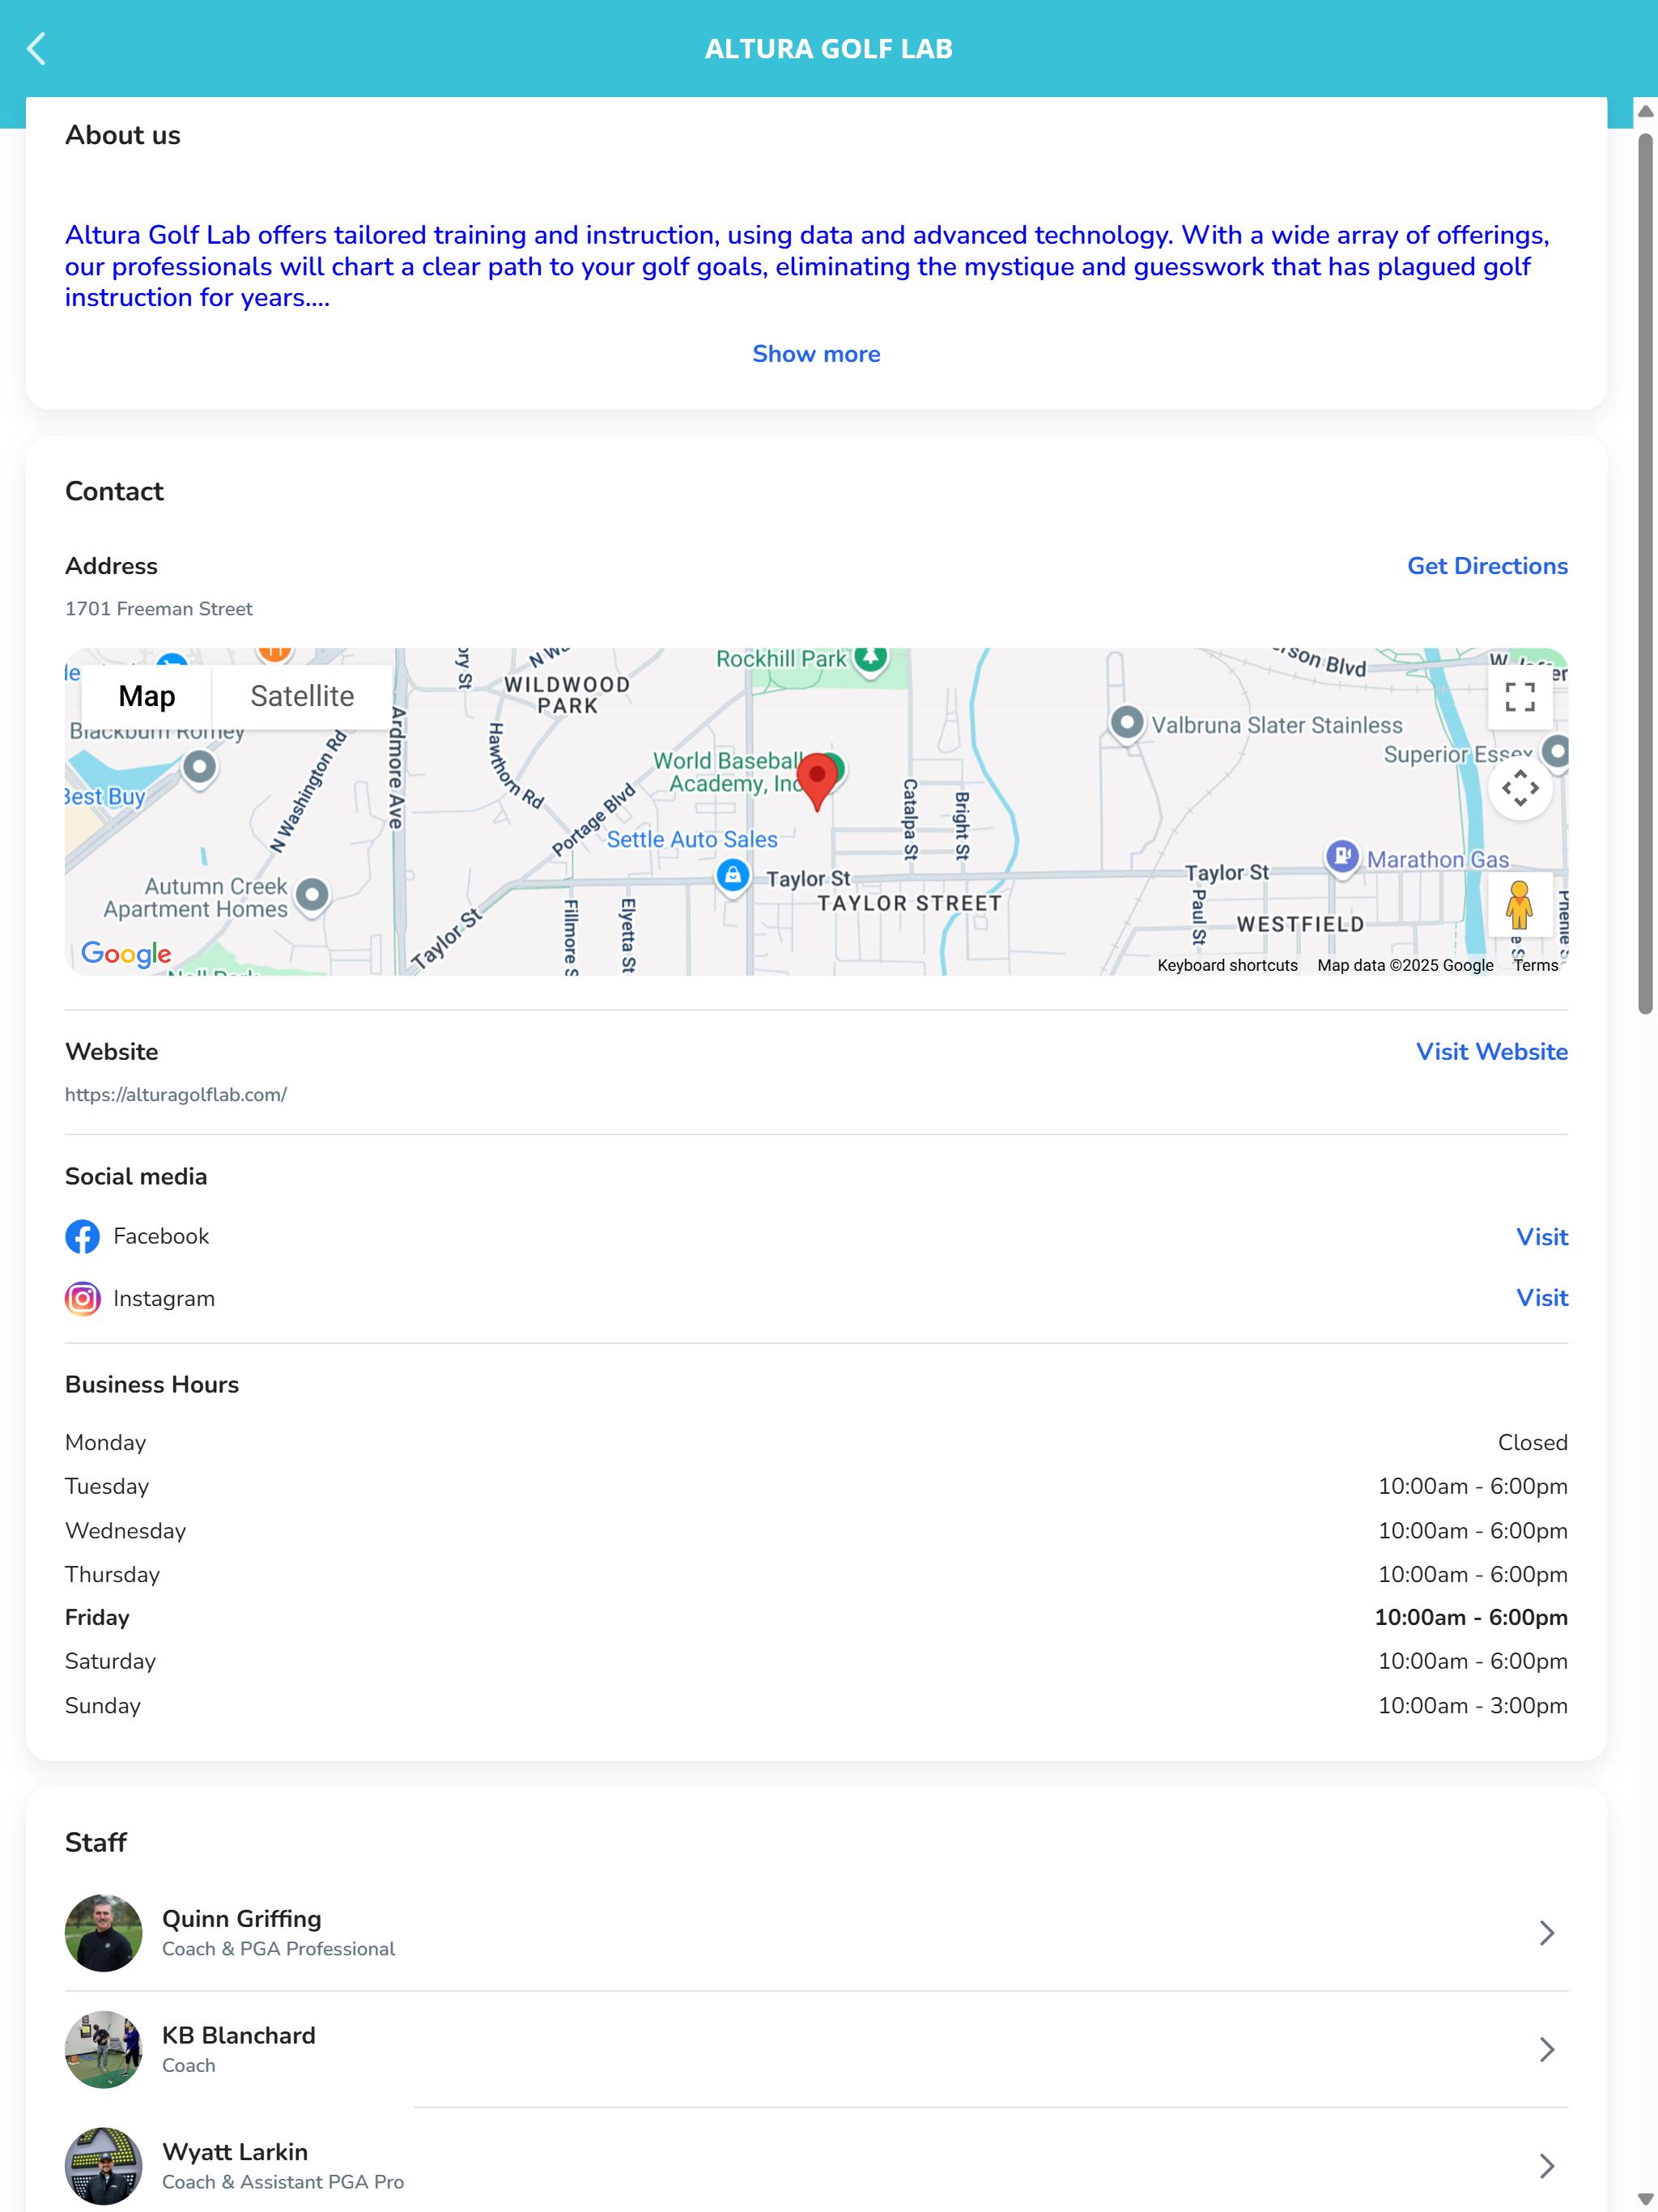
Task: Switch map to Satellite view
Action: coord(302,697)
